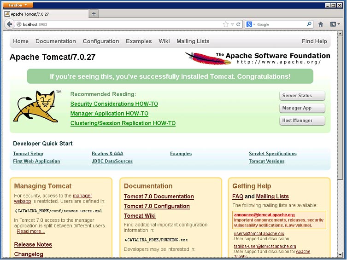Go back with the browser back arrow
Screen dimensions: 347x260
[9, 24]
